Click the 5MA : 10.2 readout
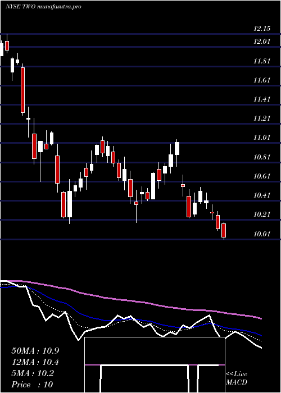This screenshot has width=281, height=393. 33,373
